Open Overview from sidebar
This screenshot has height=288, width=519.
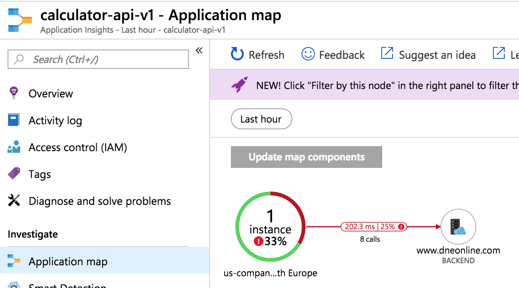51,94
